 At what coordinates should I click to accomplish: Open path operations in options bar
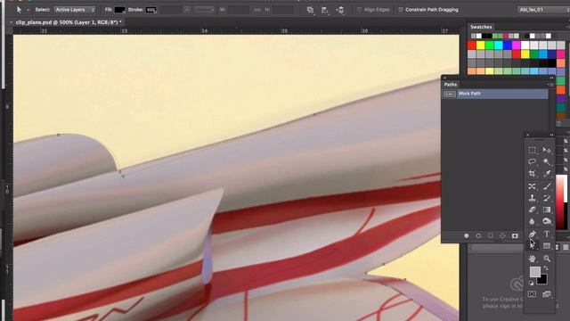point(310,10)
